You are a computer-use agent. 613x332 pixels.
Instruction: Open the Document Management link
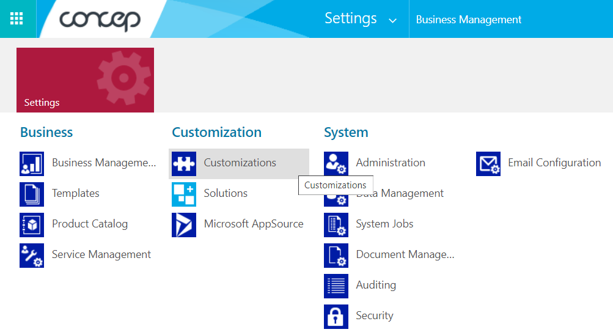[405, 254]
